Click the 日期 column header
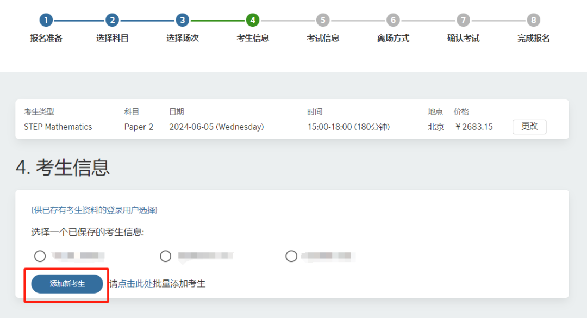The height and width of the screenshot is (318, 587). pyautogui.click(x=177, y=111)
